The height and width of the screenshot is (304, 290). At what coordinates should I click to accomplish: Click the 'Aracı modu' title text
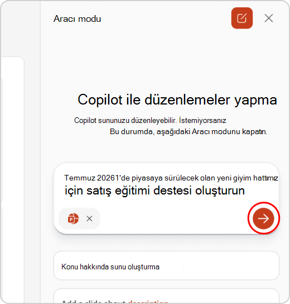[x=77, y=19]
